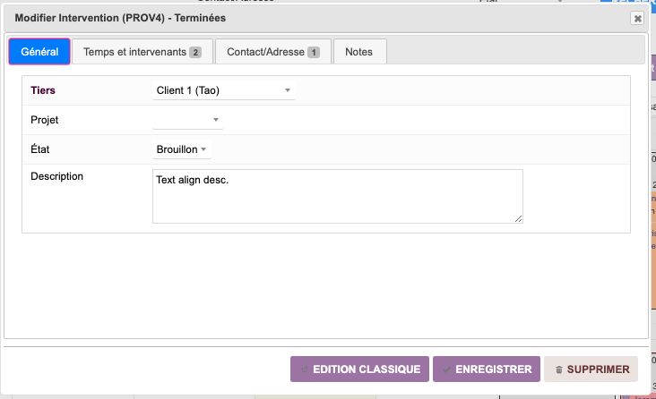Switch to the Général tab

pos(39,52)
